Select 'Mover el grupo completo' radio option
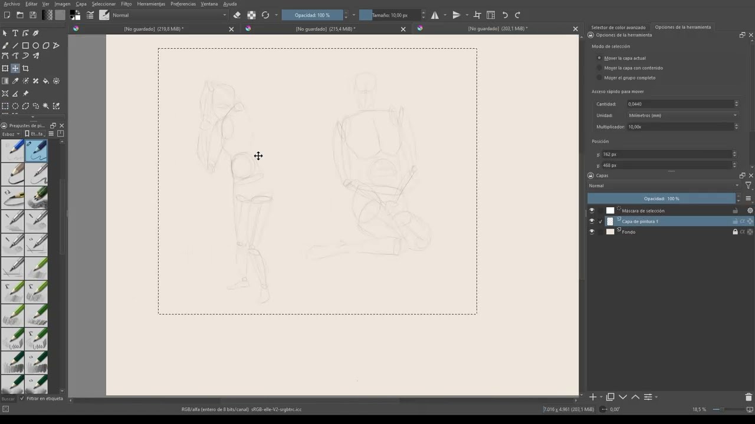Image resolution: width=755 pixels, height=424 pixels. [x=629, y=78]
